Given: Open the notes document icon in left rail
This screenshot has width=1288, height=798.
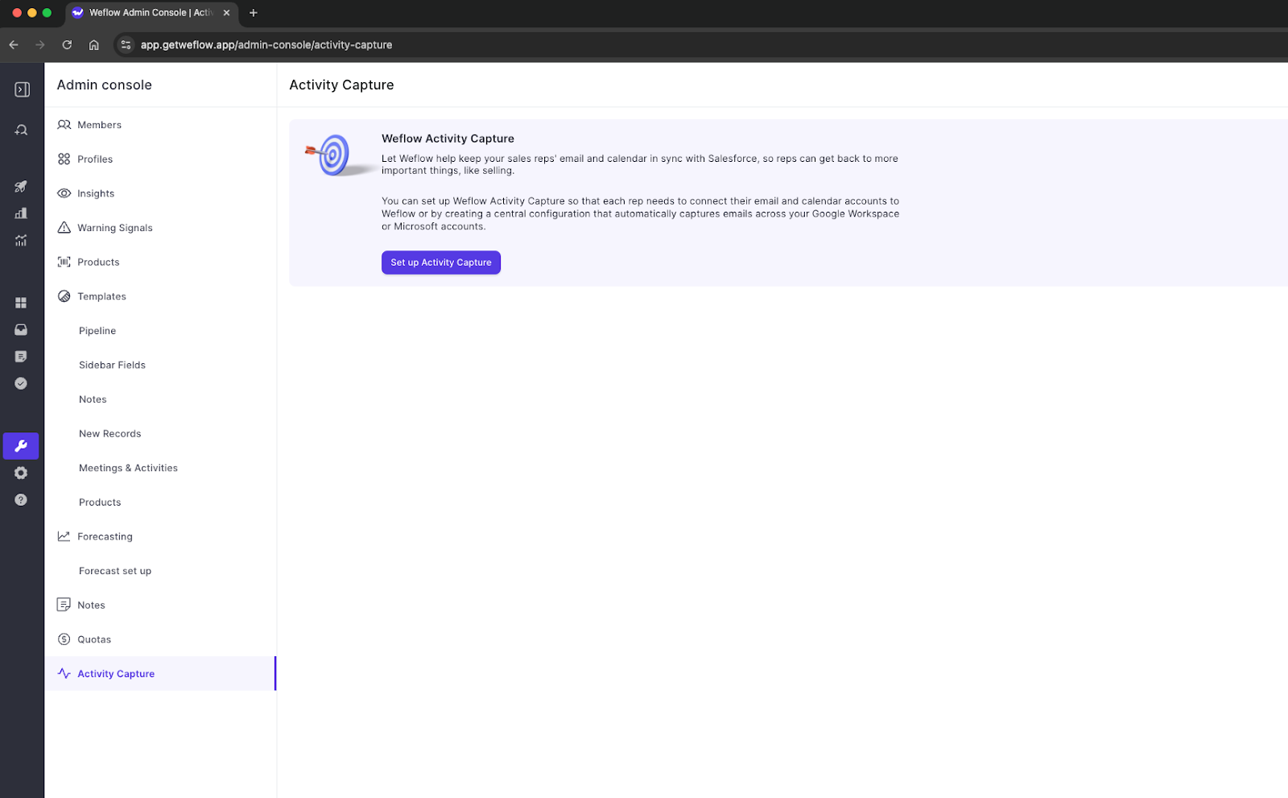Looking at the screenshot, I should click(21, 357).
